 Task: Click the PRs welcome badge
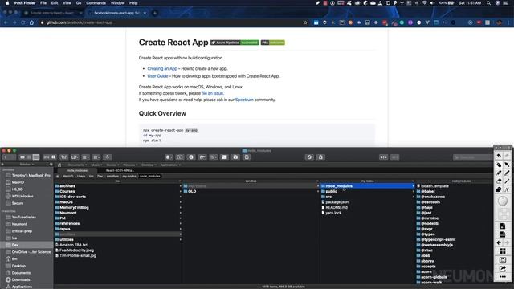coord(273,43)
